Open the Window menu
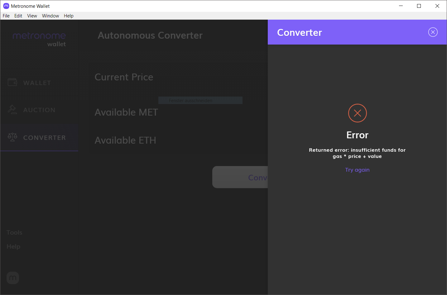Viewport: 447px width, 295px height. [x=50, y=16]
